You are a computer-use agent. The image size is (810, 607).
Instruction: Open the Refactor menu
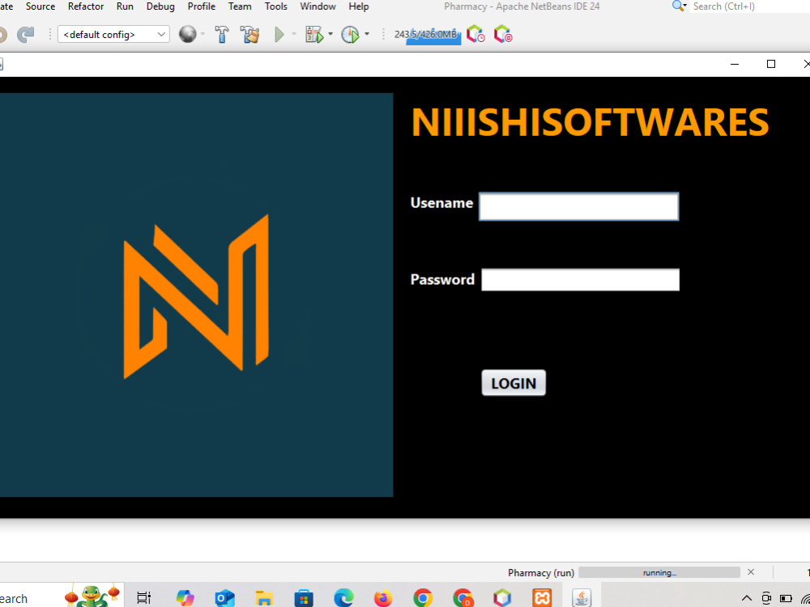pyautogui.click(x=86, y=6)
